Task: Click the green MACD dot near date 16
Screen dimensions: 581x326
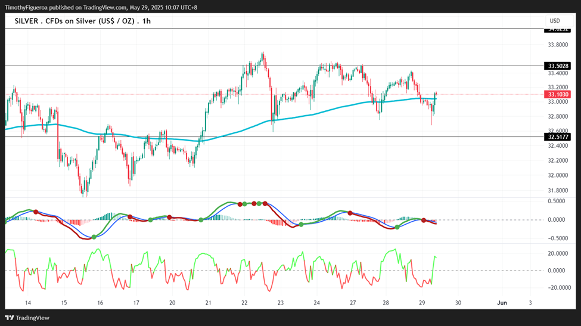Action: pos(94,237)
